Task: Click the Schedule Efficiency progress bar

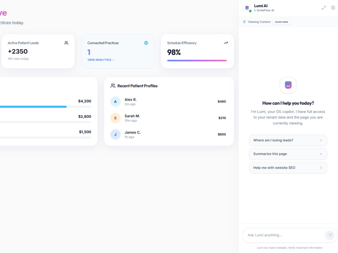Action: tap(197, 60)
